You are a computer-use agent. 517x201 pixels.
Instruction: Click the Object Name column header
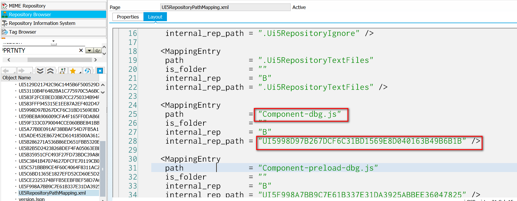(x=50, y=78)
